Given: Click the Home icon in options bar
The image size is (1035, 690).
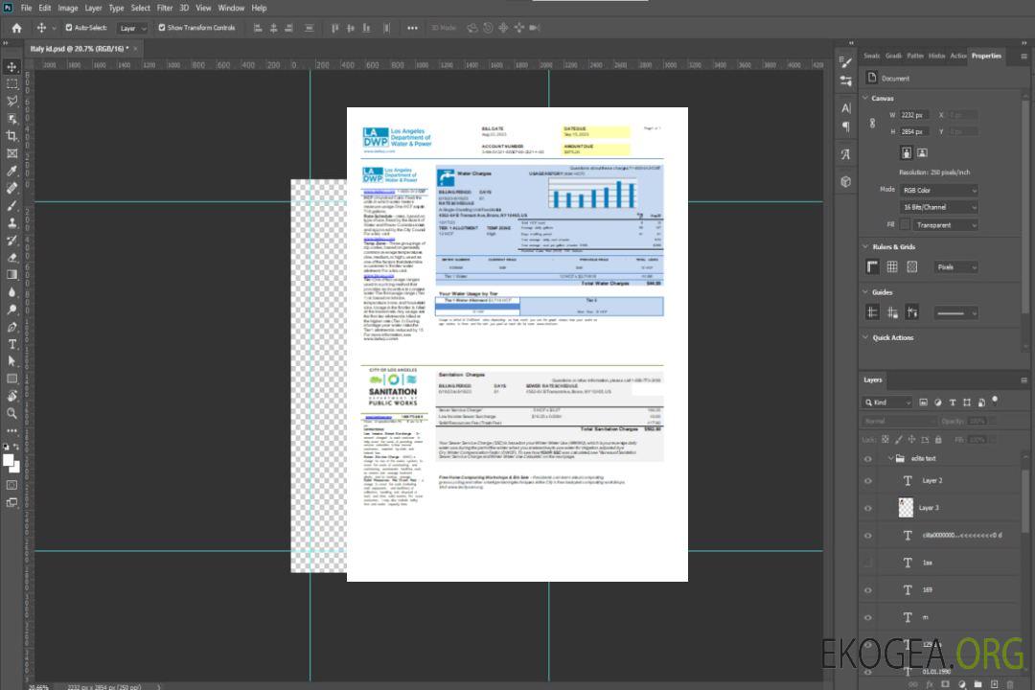Looking at the screenshot, I should (x=16, y=28).
